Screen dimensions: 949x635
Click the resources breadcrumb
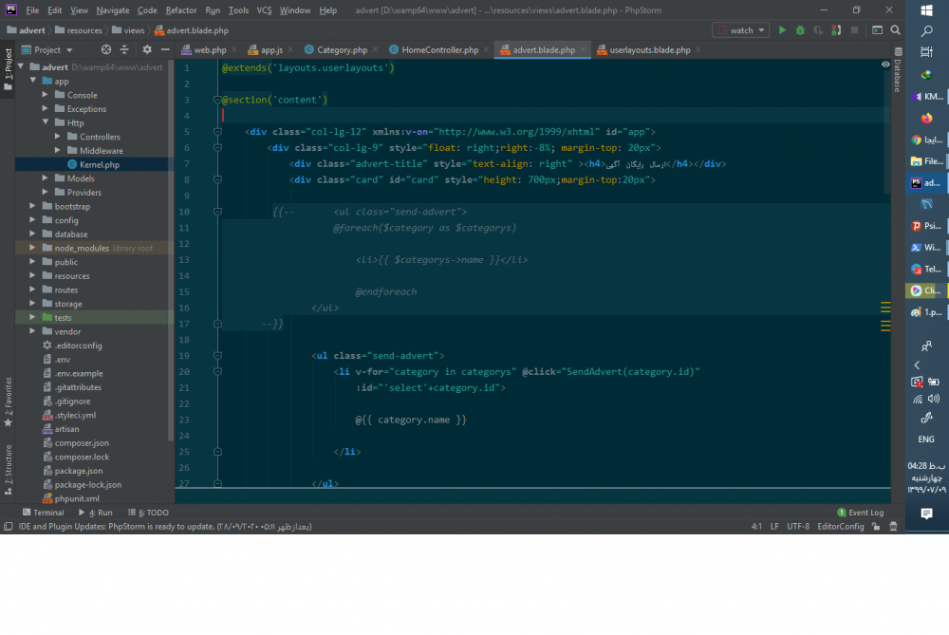coord(79,30)
